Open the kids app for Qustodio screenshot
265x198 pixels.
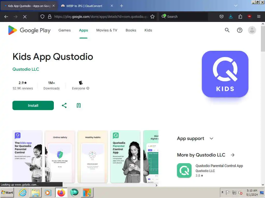coord(27,156)
